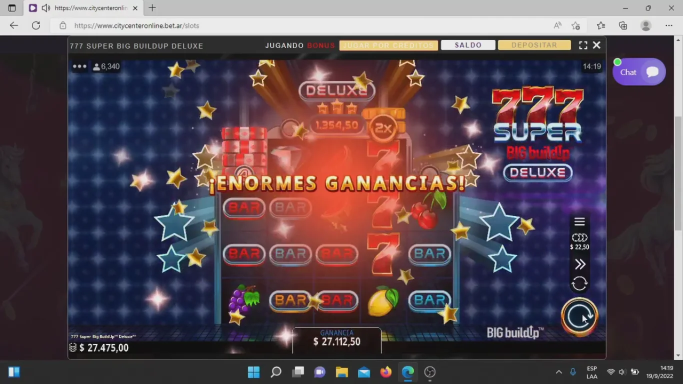Image resolution: width=683 pixels, height=384 pixels.
Task: Toggle fullscreen for the game frame
Action: click(583, 45)
